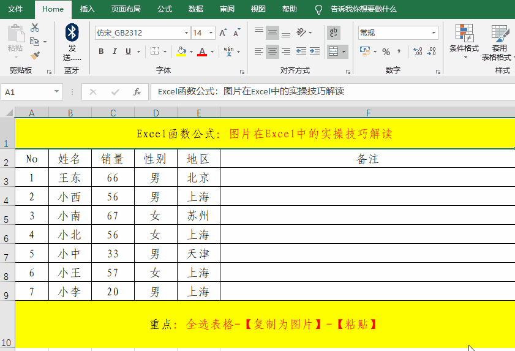Click the Copy icon in clipboard group
The width and height of the screenshot is (515, 351).
click(x=34, y=42)
